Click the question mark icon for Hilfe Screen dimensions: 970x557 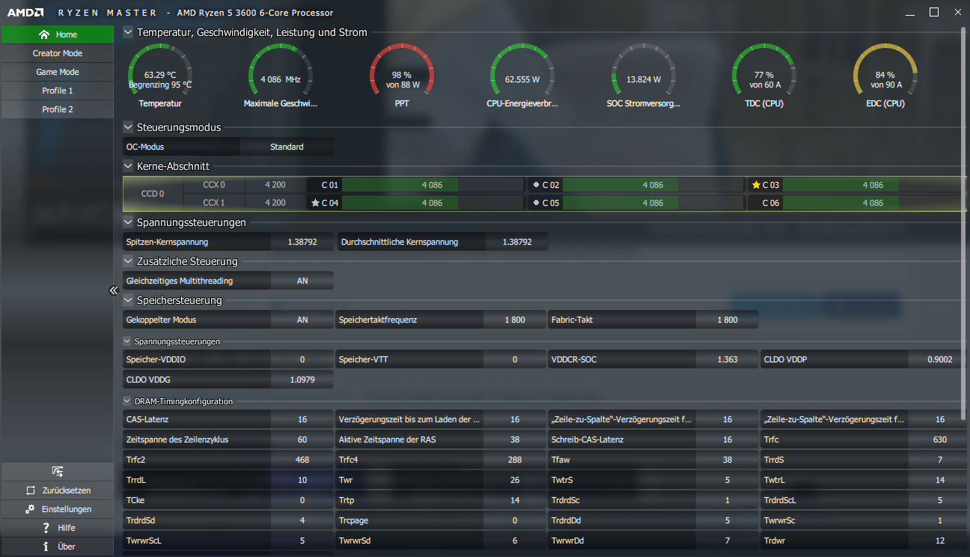tap(46, 528)
